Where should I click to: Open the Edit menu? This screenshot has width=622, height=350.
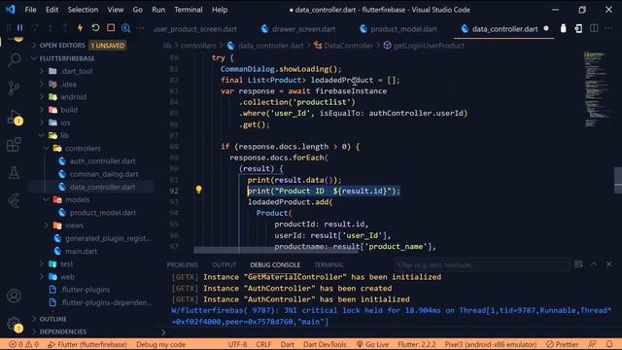pos(52,10)
